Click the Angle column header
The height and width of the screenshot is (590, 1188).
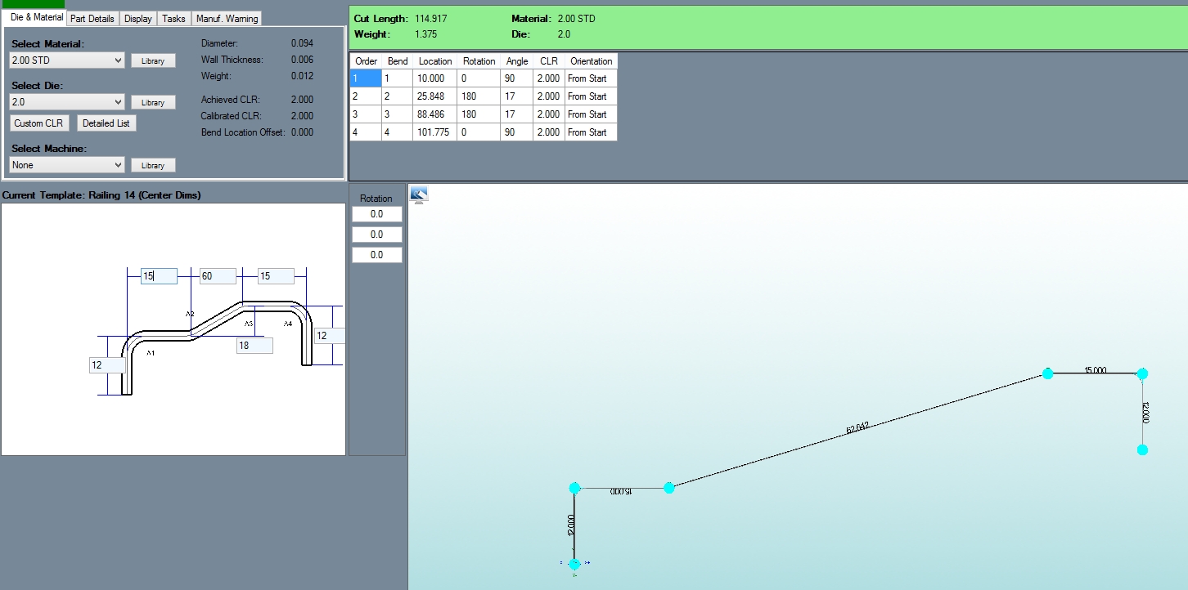517,61
